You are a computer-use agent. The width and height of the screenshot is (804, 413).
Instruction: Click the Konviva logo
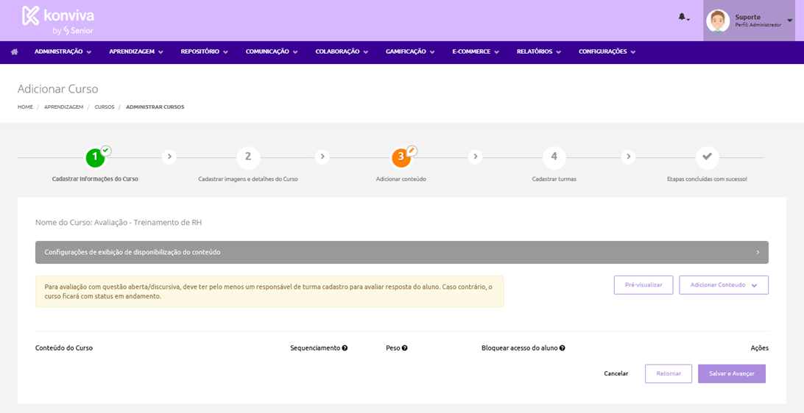(57, 21)
